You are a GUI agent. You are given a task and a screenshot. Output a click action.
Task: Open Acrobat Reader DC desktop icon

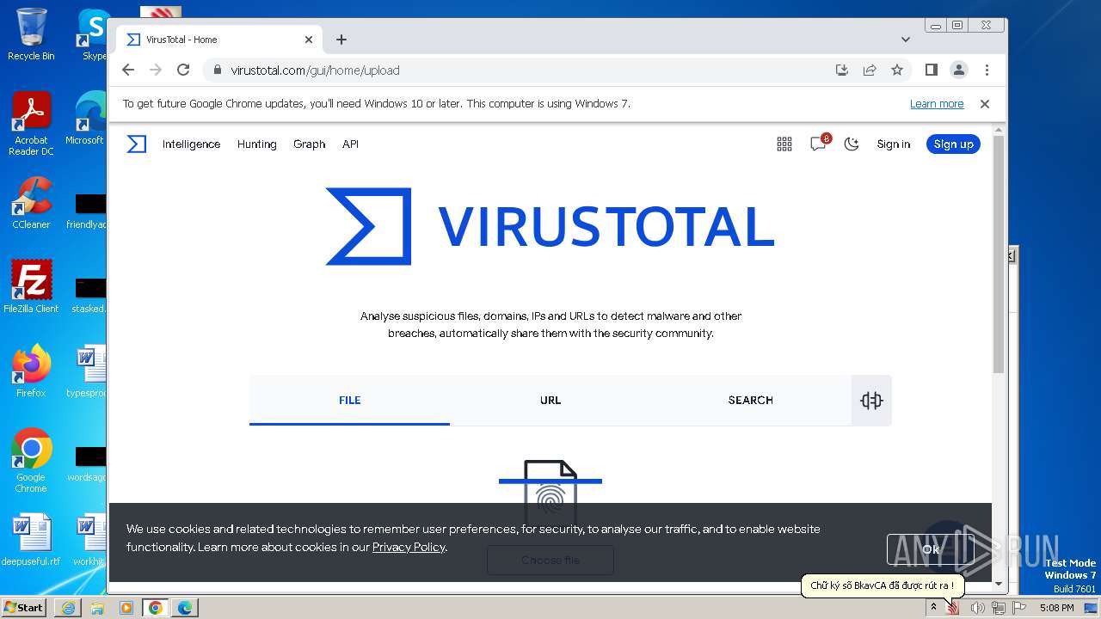pos(31,124)
